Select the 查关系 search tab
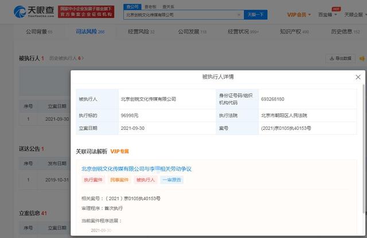 coord(168,7)
